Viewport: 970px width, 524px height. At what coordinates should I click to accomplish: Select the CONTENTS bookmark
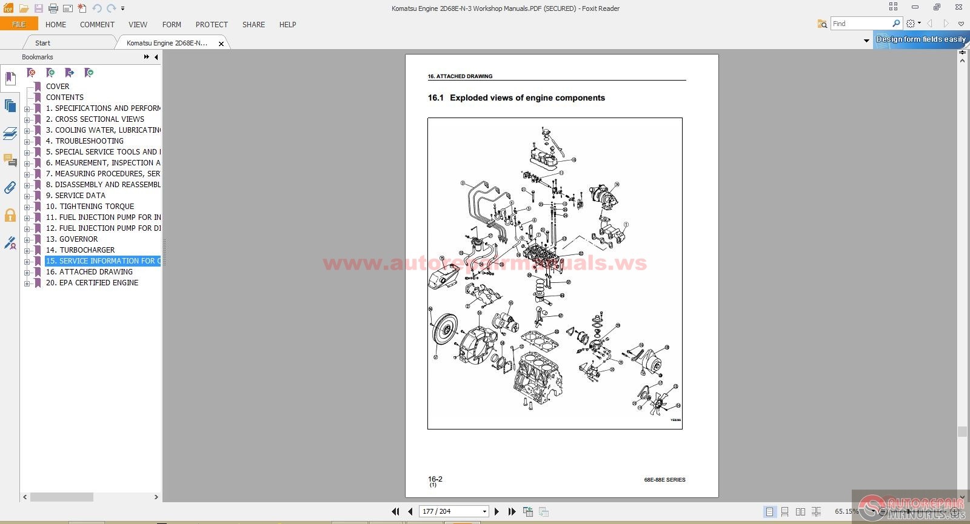(x=65, y=98)
